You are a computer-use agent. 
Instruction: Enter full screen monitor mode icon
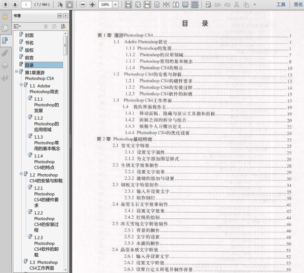pyautogui.click(x=185, y=5)
